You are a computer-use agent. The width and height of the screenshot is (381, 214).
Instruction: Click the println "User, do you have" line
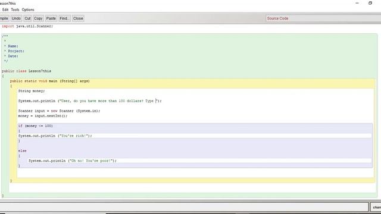[x=90, y=101]
